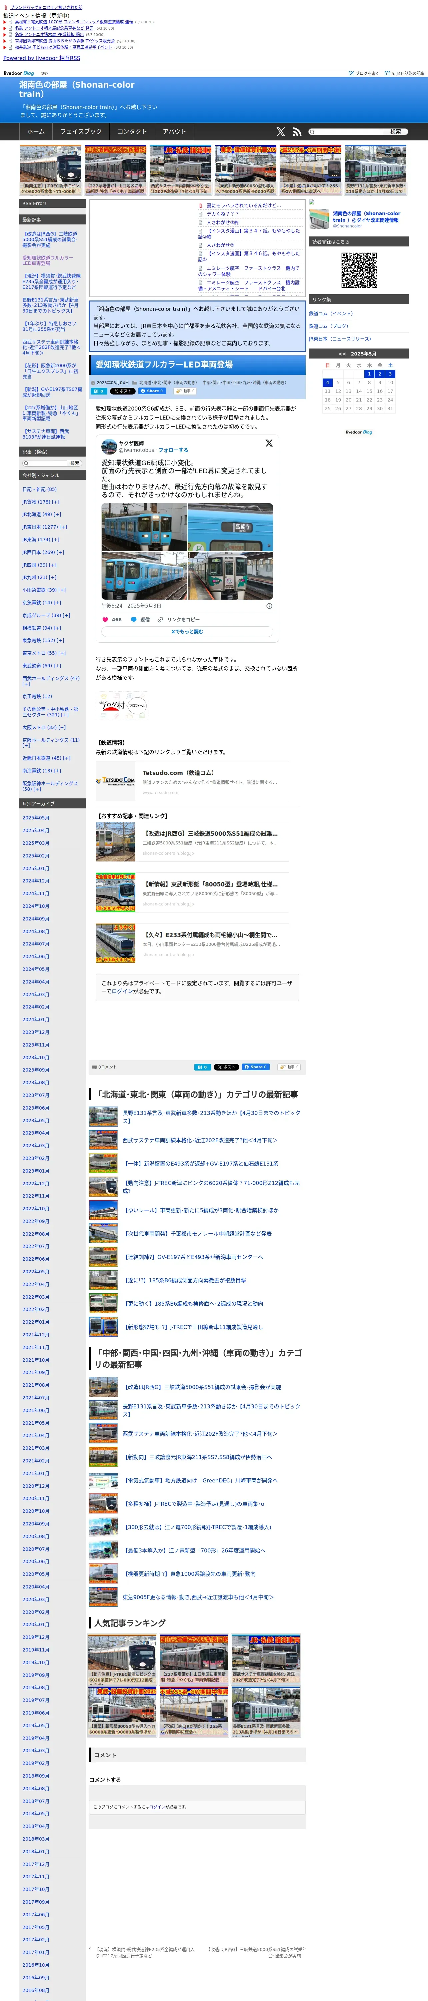Click Xでもっと読む on the tweet
The image size is (428, 2001).
click(187, 632)
